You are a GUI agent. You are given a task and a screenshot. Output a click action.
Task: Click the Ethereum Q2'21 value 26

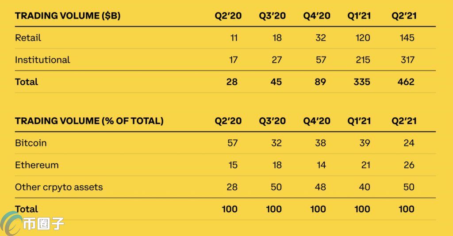[409, 165]
